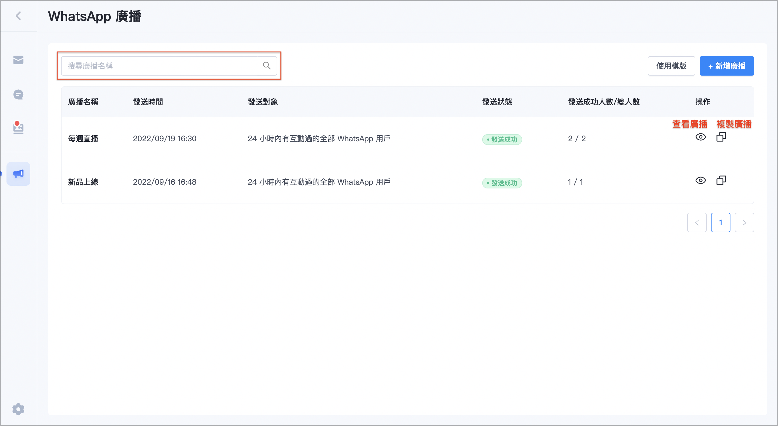The height and width of the screenshot is (426, 778).
Task: Open the chat bubble sidebar icon
Action: coord(18,95)
